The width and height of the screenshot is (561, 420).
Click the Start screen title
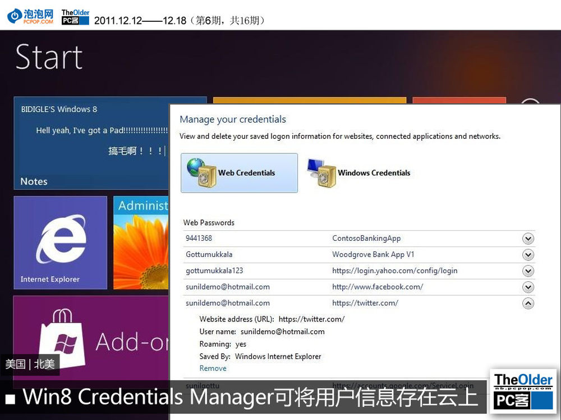pos(49,57)
